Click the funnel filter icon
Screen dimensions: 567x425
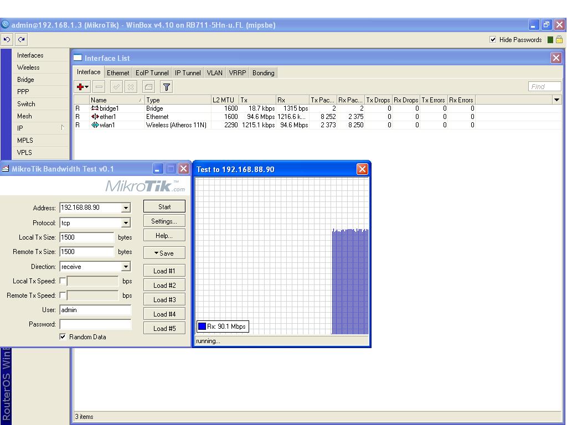[x=166, y=87]
